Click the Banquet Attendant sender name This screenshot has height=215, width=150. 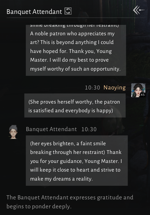[x=51, y=129]
